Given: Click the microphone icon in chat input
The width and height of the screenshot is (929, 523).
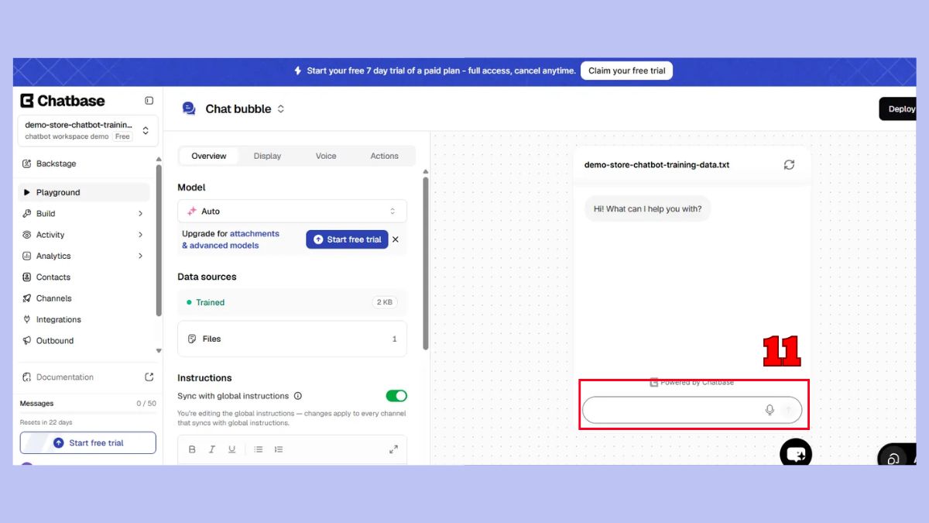Looking at the screenshot, I should point(770,410).
